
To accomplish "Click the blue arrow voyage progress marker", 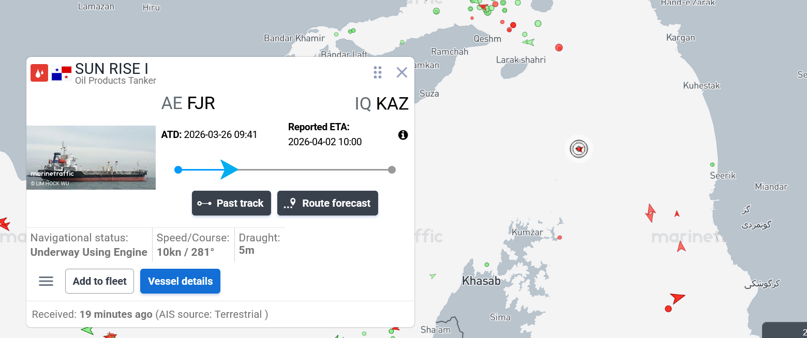I will [x=229, y=170].
